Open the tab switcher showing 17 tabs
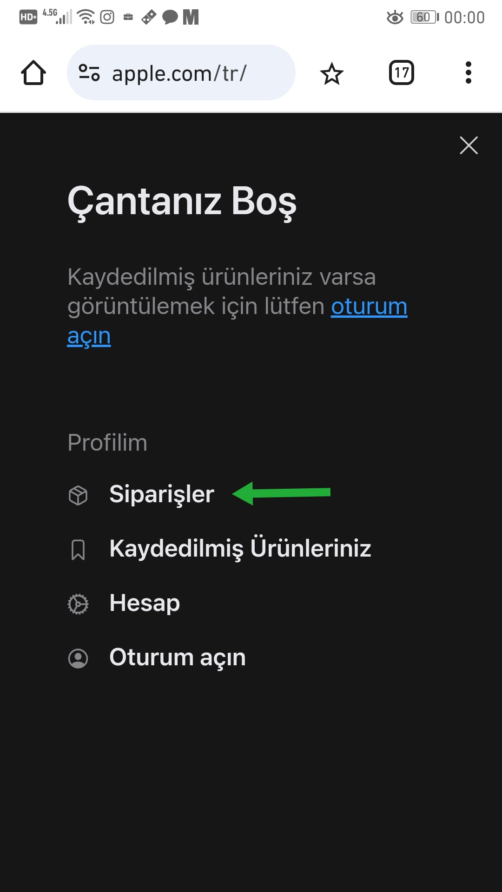The width and height of the screenshot is (502, 892). coord(401,73)
